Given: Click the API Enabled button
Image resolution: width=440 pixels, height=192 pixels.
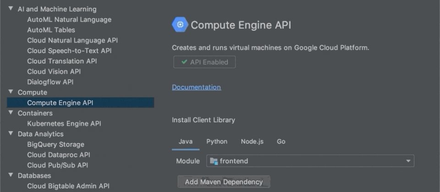Looking at the screenshot, I should coord(204,62).
